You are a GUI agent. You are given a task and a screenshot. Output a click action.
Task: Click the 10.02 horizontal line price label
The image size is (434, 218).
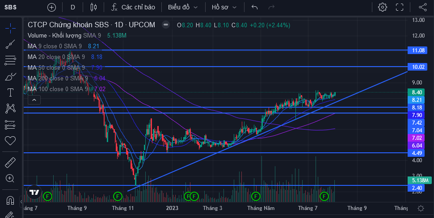click(x=417, y=67)
